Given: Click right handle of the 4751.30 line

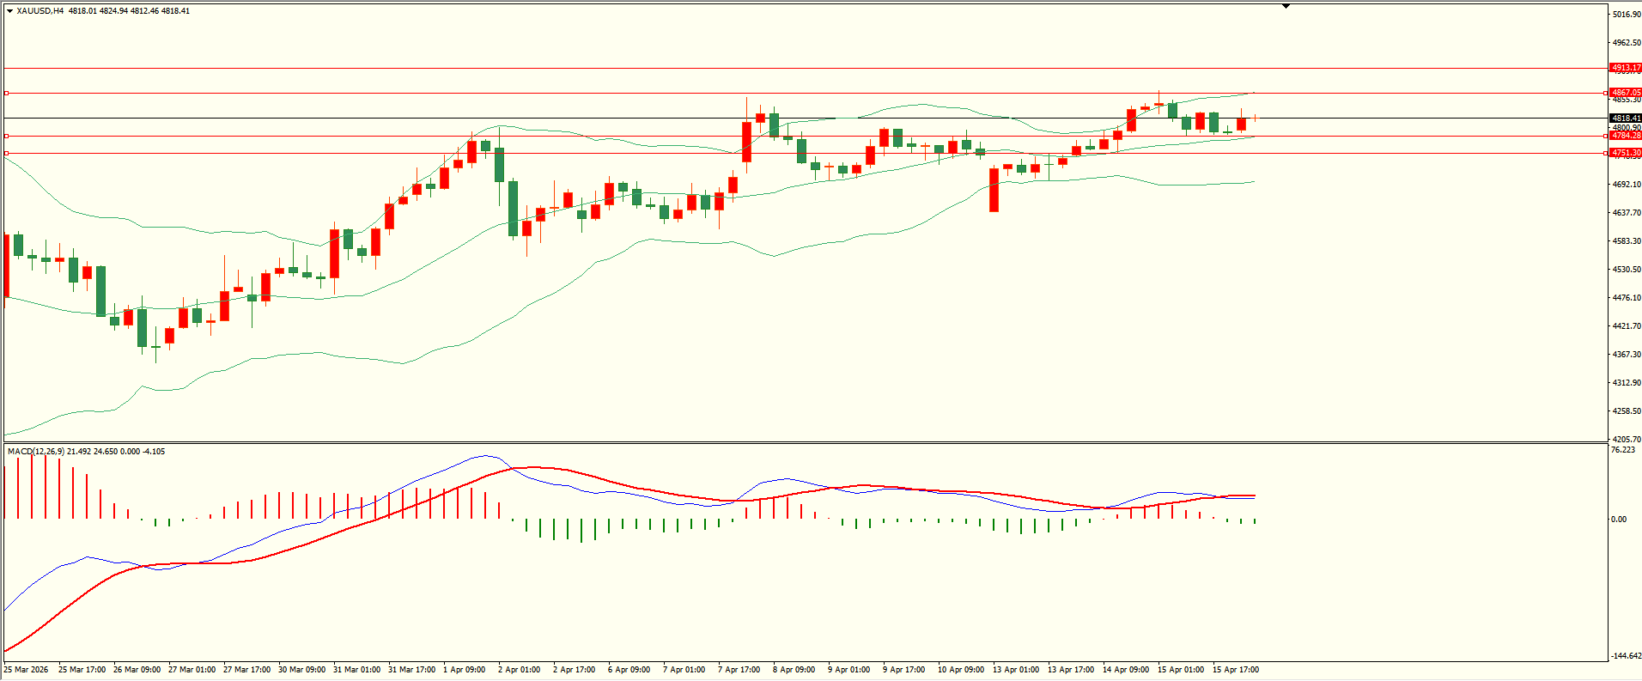Looking at the screenshot, I should (1606, 153).
